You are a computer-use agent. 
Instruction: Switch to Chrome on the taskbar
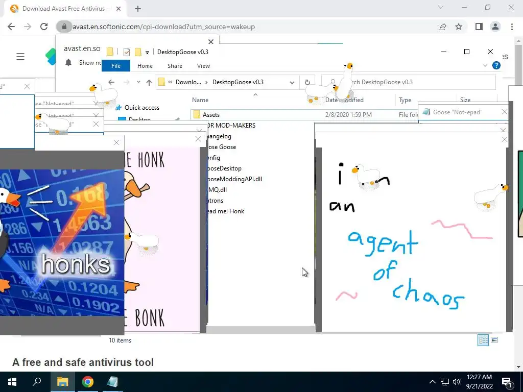(x=87, y=382)
